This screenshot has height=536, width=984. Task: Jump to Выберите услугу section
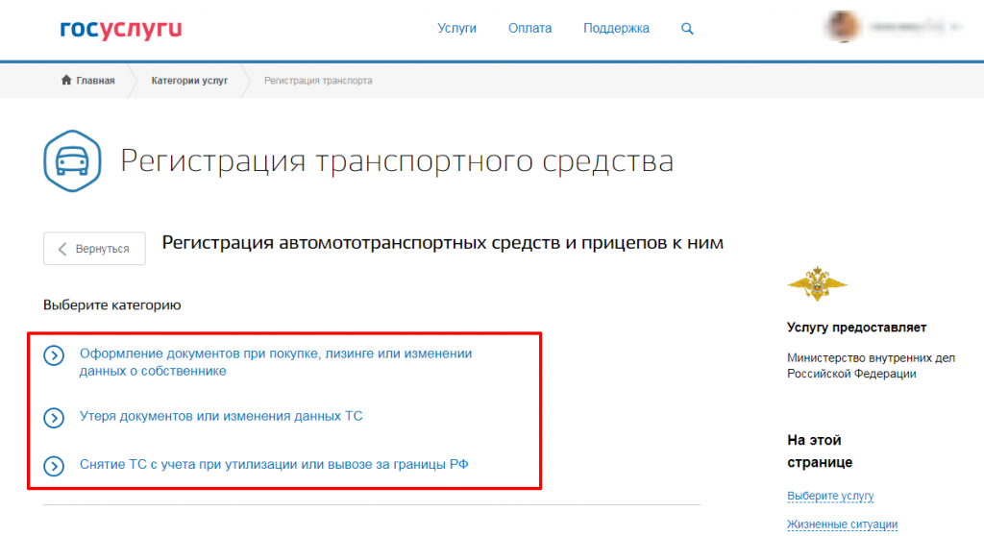coord(830,496)
